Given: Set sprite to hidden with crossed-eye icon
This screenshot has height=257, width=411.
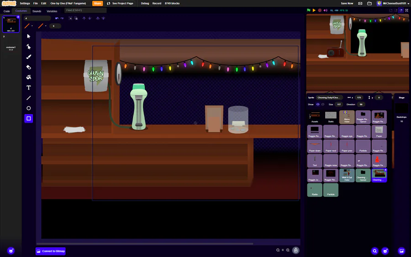Looking at the screenshot, I should tap(323, 104).
